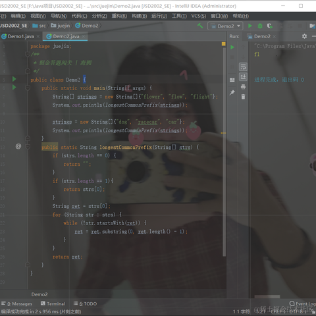Screen dimensions: 316x316
Task: Collapse longestCommonPrefix method fold marker
Action: [x=28, y=147]
